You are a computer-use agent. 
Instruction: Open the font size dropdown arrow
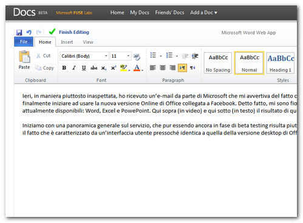coord(128,56)
